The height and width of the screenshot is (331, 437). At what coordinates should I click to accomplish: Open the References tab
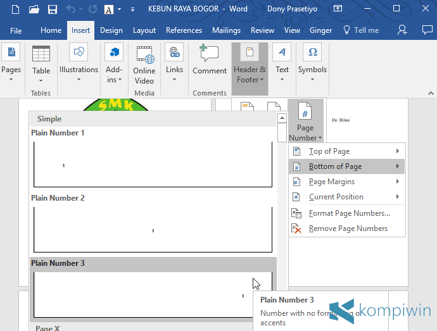[x=184, y=30]
